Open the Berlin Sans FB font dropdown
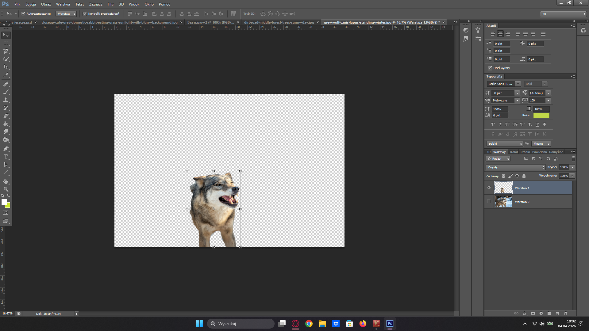The image size is (589, 331). [x=518, y=84]
